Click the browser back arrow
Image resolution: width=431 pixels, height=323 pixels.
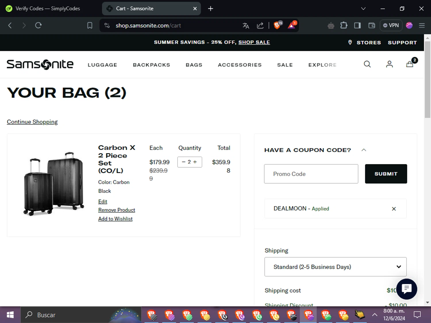pos(10,25)
